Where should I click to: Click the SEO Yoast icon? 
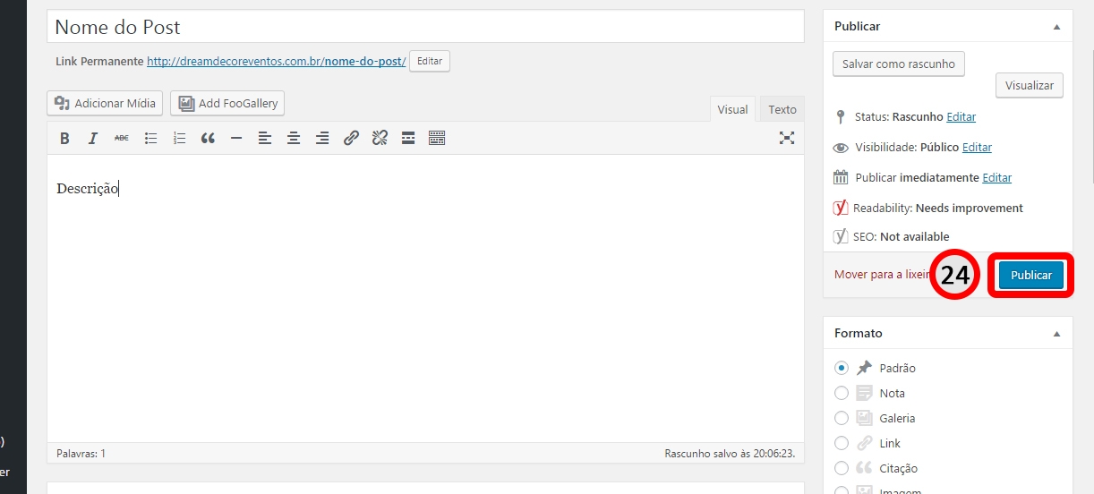(x=841, y=237)
